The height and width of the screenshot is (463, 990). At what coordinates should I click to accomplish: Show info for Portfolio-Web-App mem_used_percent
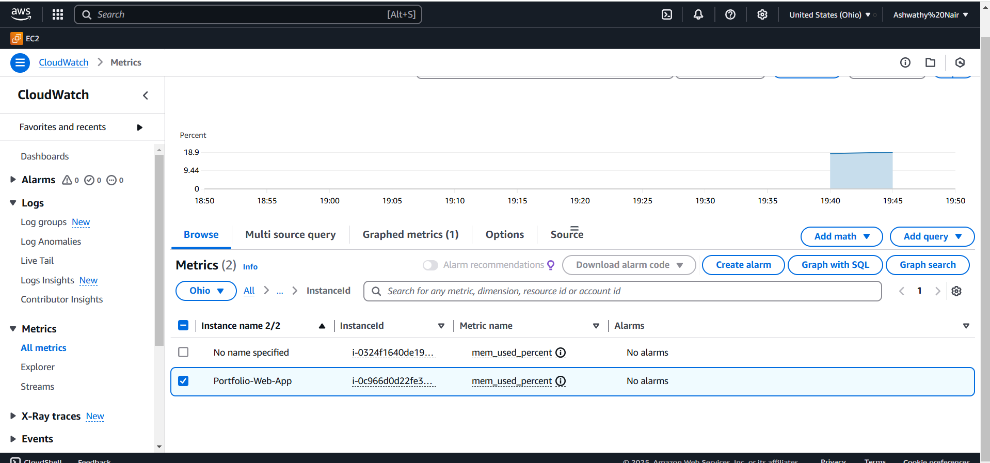(x=561, y=381)
